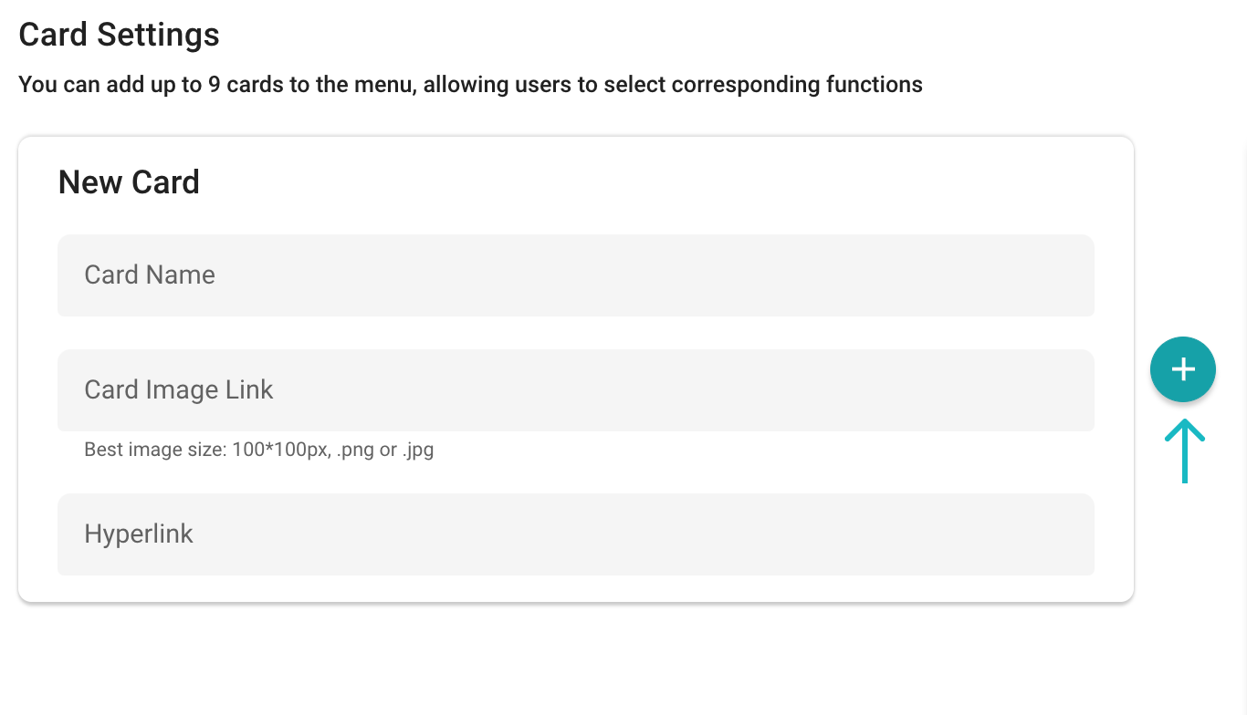Click the white plus glyph inside the round button
The image size is (1247, 715).
tap(1183, 369)
